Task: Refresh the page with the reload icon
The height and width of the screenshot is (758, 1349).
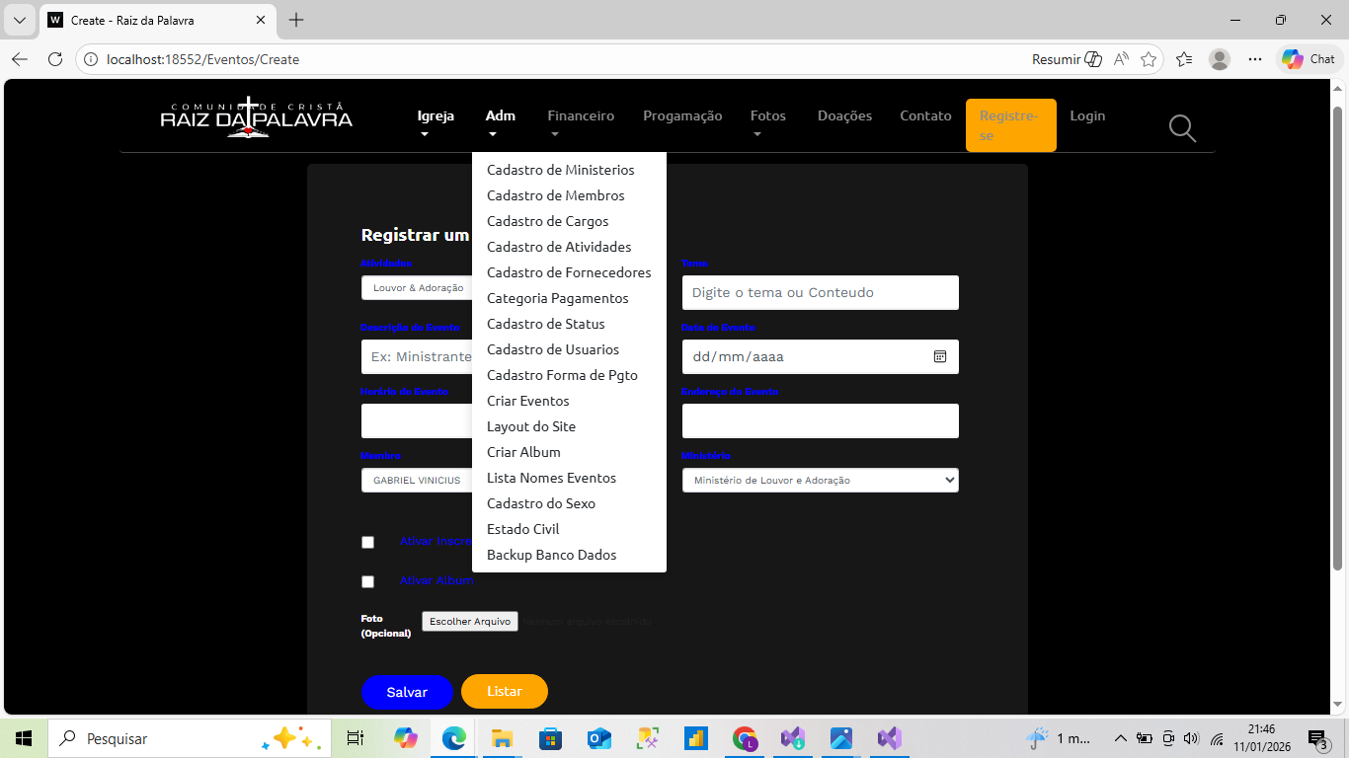Action: pyautogui.click(x=55, y=59)
